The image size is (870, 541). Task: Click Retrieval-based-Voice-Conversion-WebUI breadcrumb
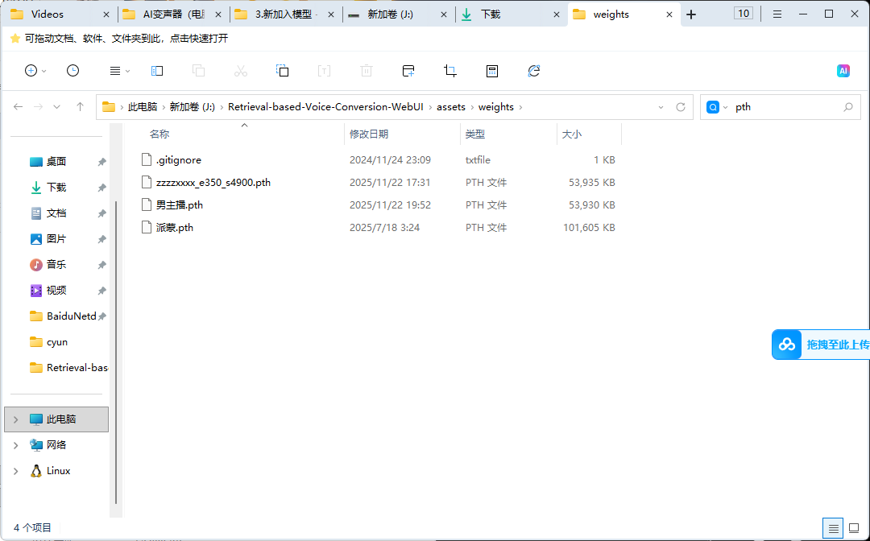(325, 107)
